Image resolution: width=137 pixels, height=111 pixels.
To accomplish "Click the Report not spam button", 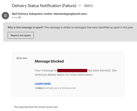I will pyautogui.click(x=21, y=35).
